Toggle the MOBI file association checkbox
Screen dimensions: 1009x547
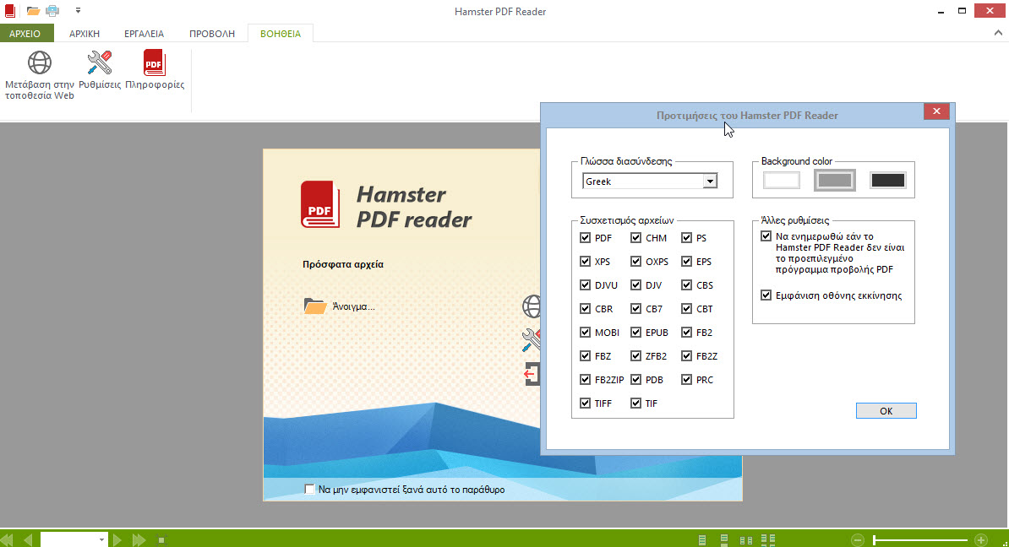click(x=585, y=333)
